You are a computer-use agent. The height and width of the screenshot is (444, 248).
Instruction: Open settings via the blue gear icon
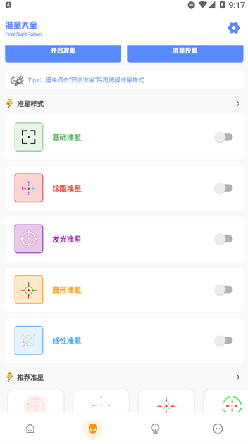point(233,28)
